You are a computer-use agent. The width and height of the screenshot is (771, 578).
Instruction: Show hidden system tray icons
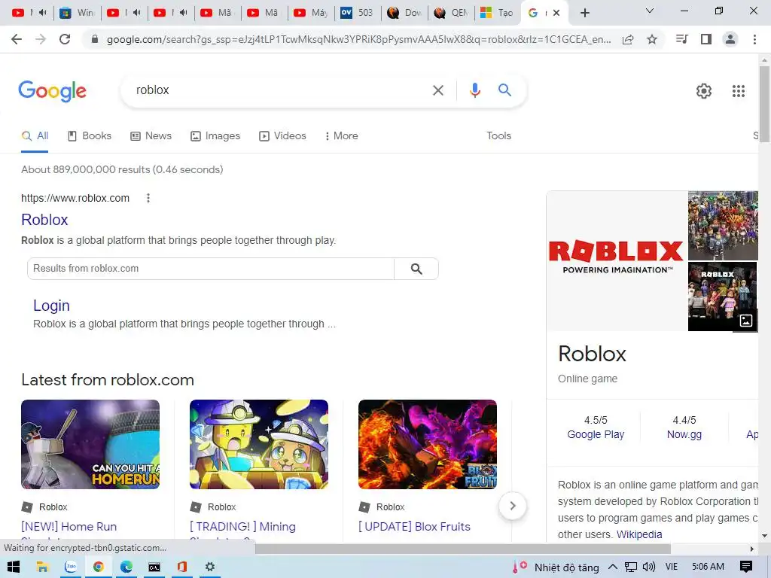click(x=613, y=567)
